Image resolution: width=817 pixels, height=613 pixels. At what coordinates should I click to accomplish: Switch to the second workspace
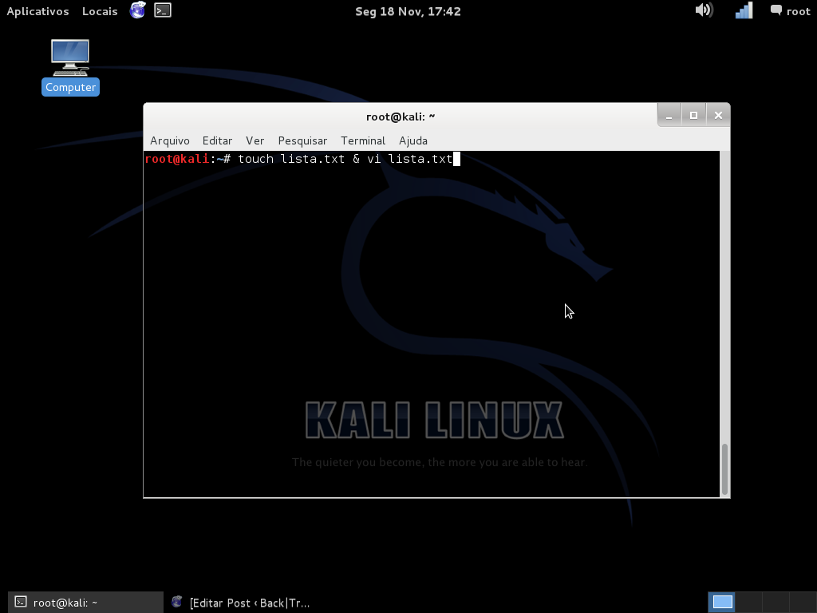click(748, 602)
